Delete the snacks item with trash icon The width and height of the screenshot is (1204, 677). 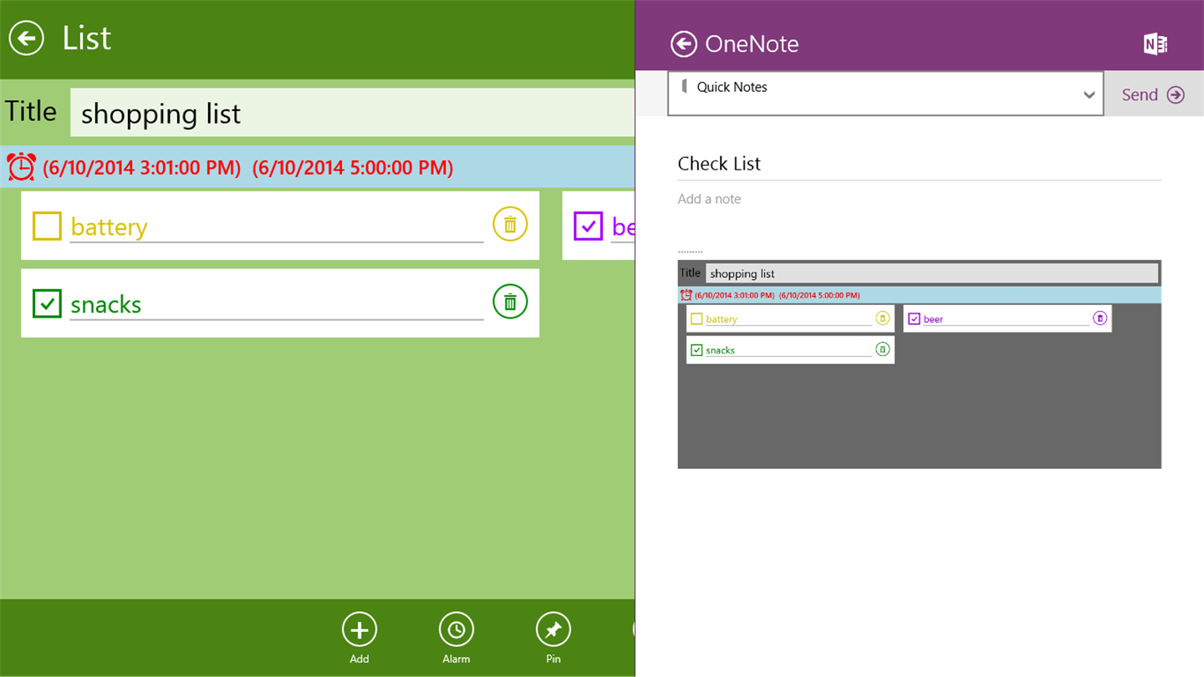coord(510,302)
